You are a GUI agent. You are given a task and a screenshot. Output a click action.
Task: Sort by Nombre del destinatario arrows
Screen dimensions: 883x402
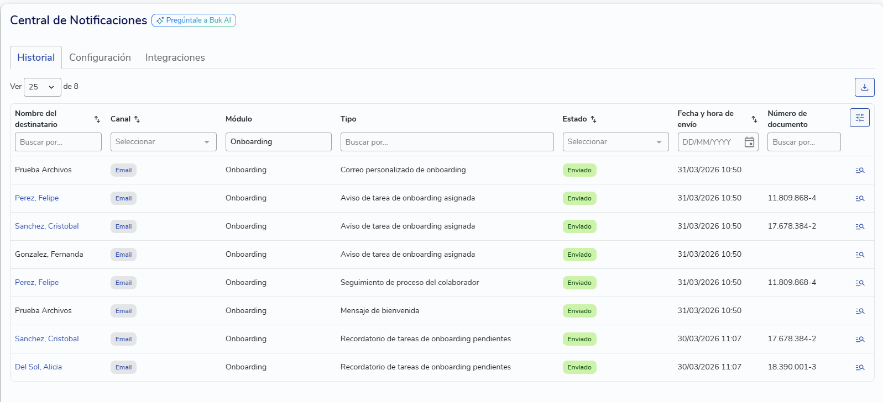[97, 119]
